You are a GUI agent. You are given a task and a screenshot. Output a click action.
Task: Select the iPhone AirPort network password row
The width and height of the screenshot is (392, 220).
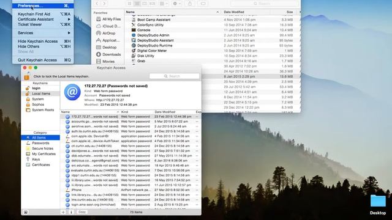click(130, 190)
